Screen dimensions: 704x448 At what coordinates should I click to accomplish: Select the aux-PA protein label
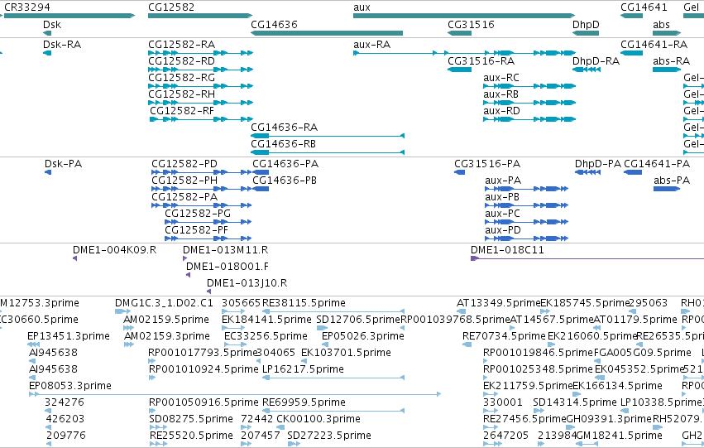tap(503, 181)
